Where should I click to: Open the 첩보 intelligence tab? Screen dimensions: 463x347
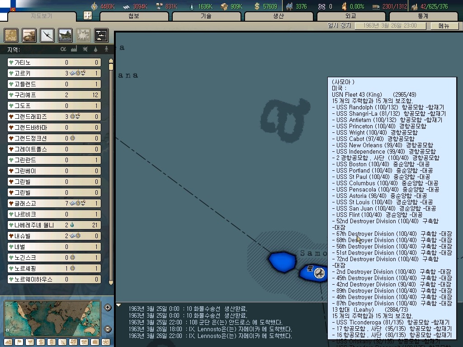(134, 16)
